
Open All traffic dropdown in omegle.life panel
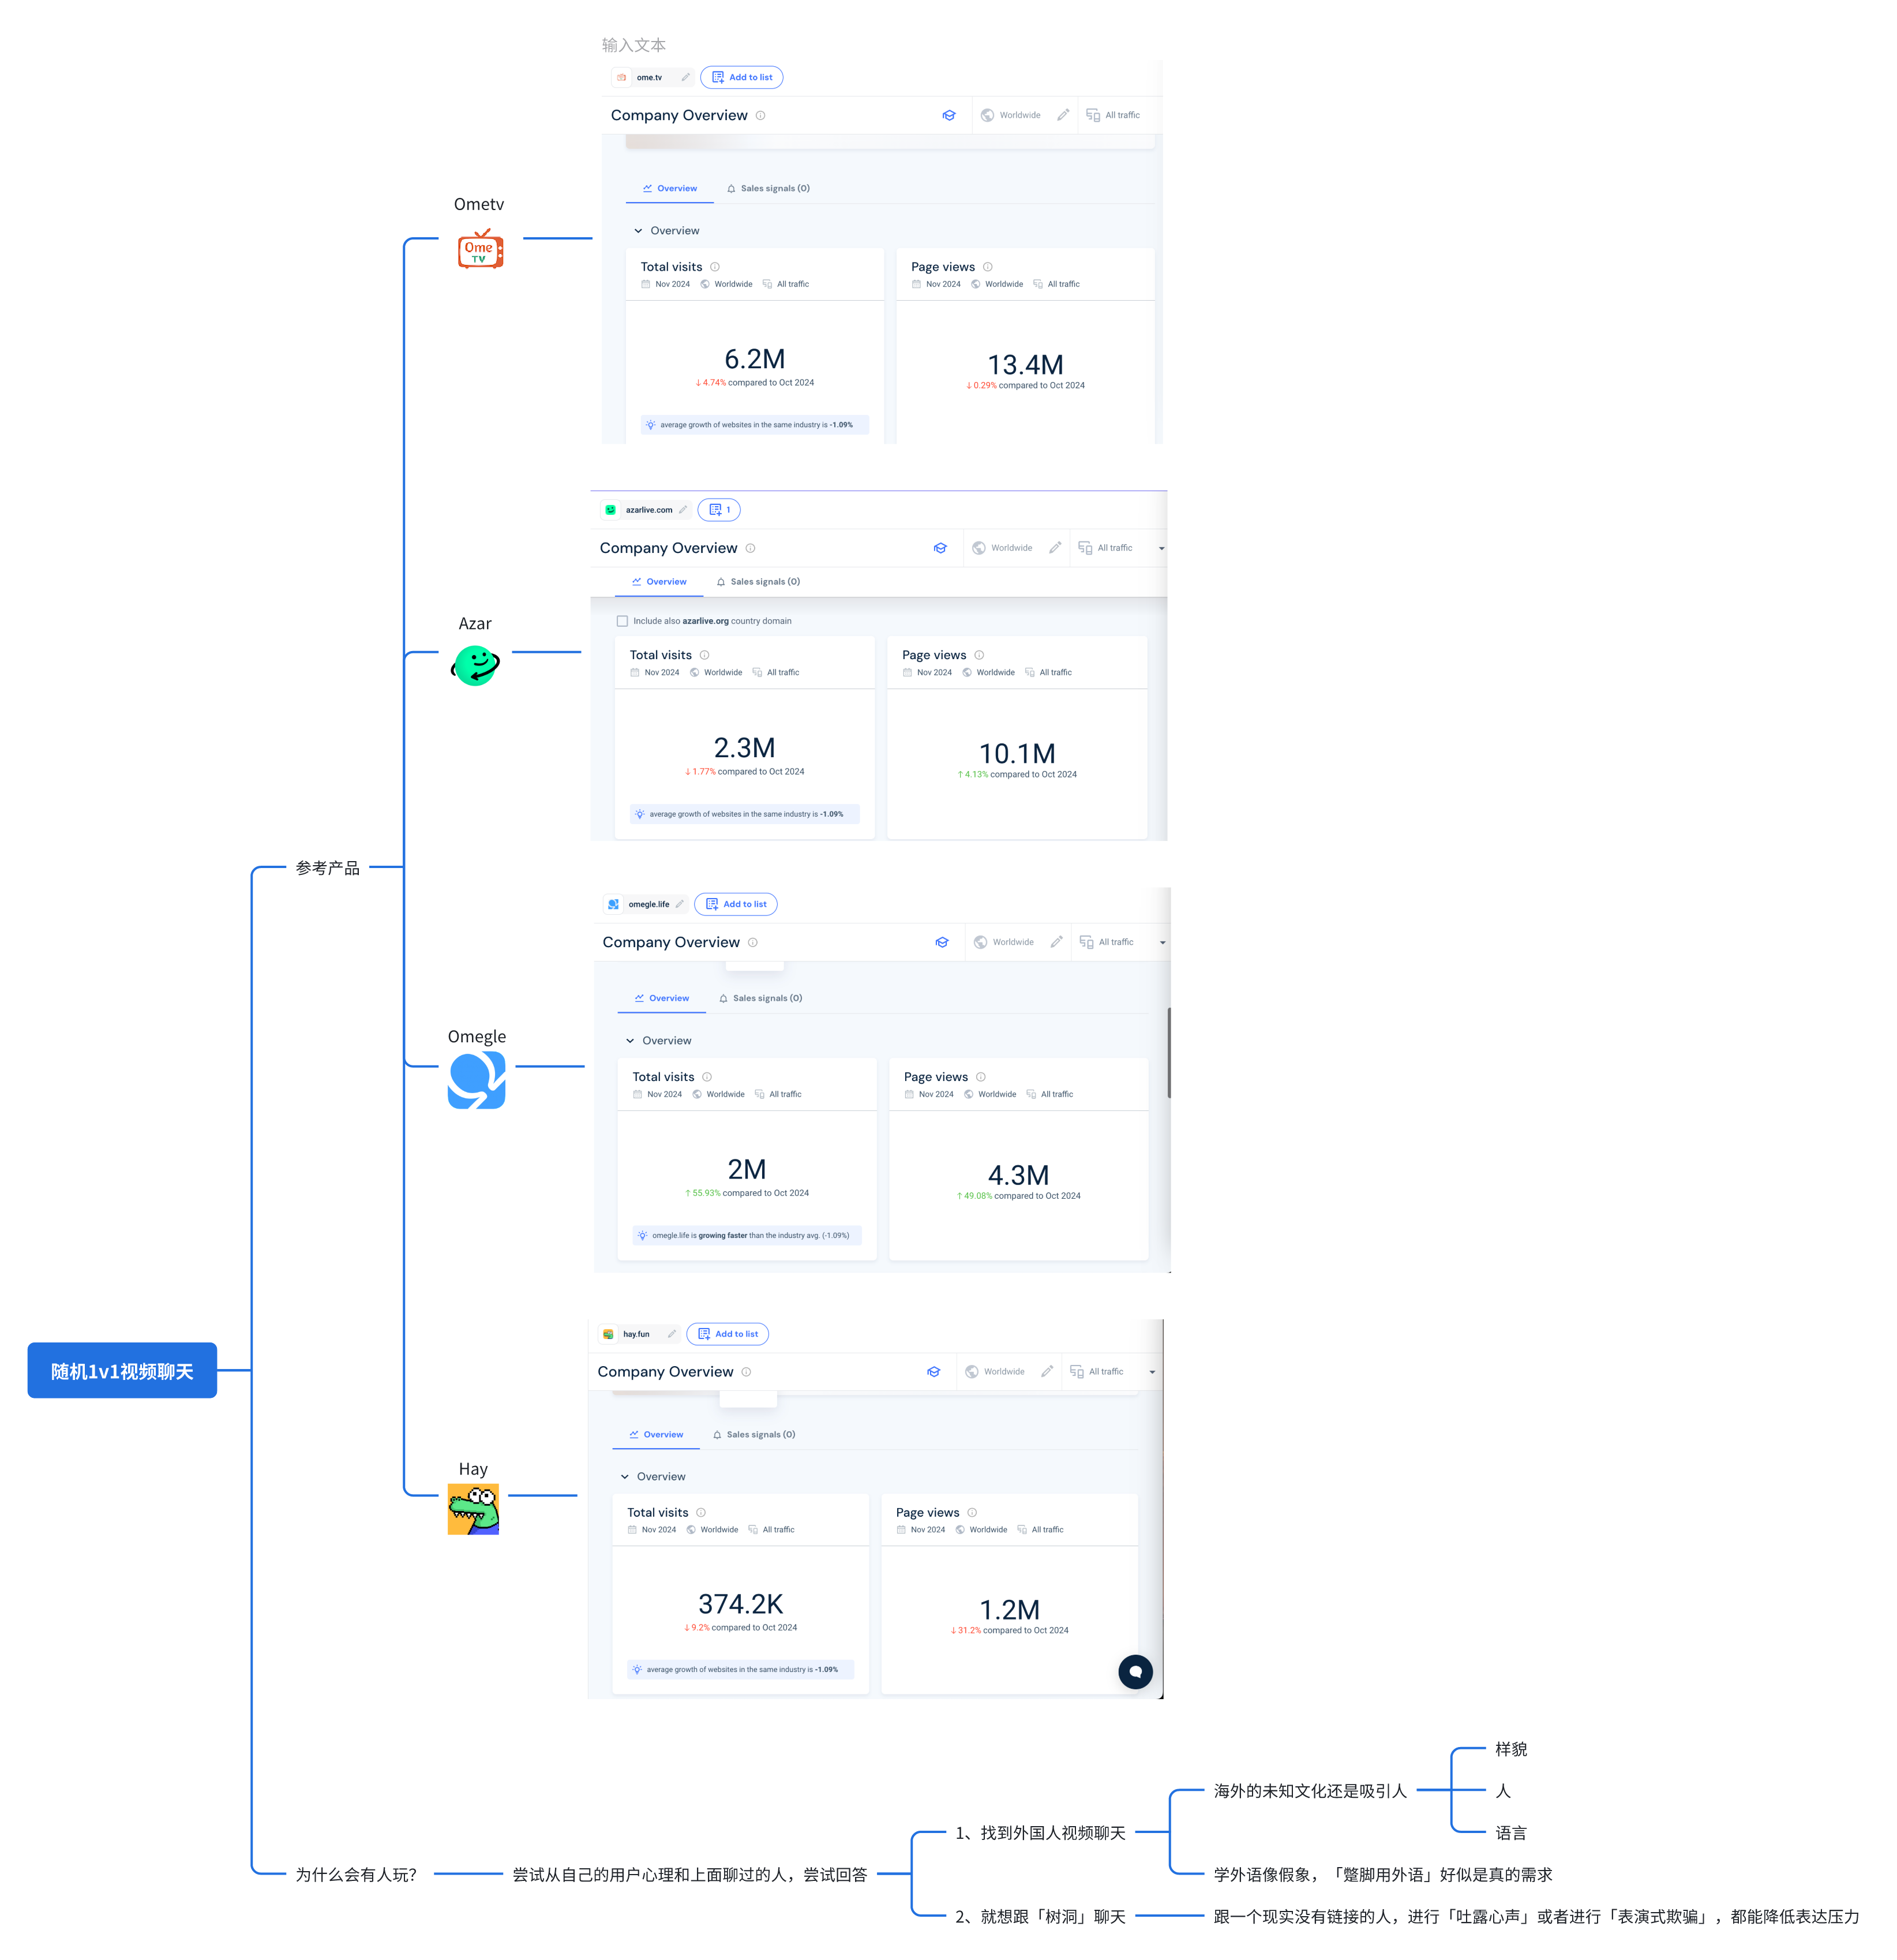1161,942
